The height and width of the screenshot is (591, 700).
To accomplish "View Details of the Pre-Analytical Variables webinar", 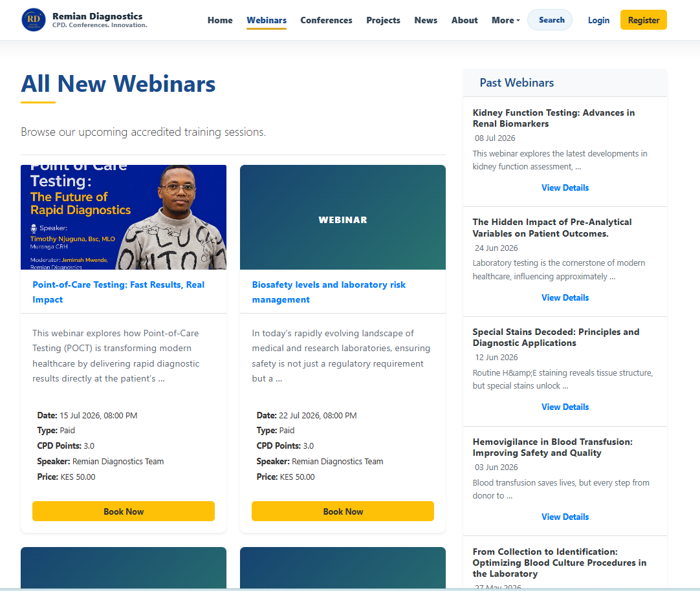I will point(565,297).
